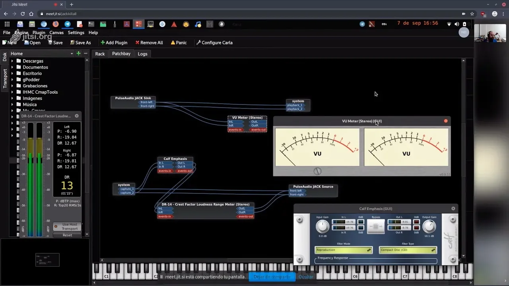
Task: Hit the Panic warning button
Action: [x=179, y=43]
